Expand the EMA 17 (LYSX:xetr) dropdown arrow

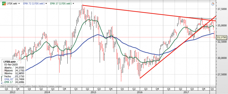(x=73, y=4)
